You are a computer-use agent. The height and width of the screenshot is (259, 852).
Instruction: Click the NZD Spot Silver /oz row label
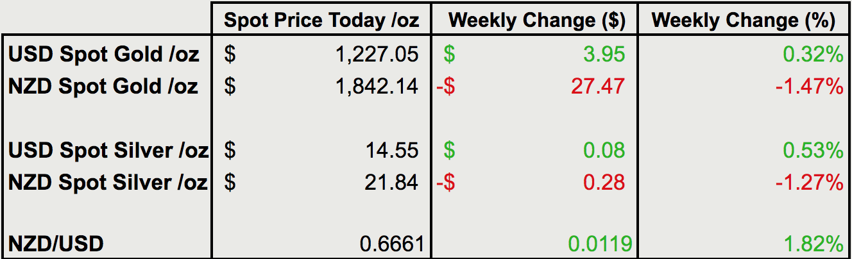coord(108,182)
